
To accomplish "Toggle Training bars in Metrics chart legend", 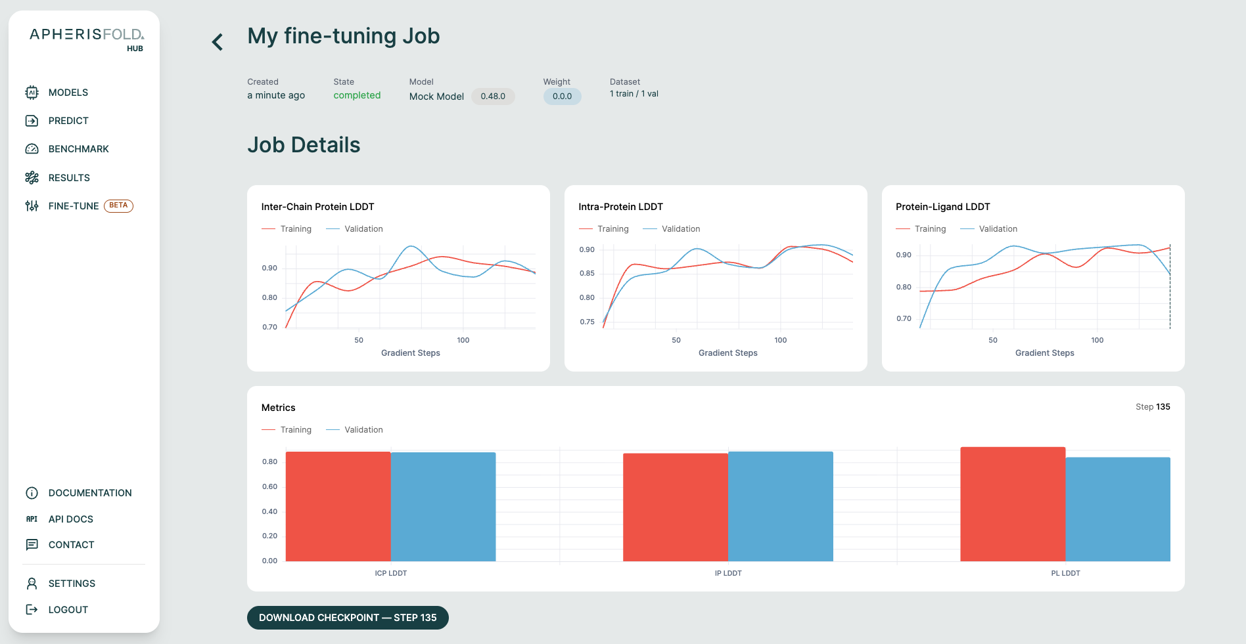I will 287,430.
